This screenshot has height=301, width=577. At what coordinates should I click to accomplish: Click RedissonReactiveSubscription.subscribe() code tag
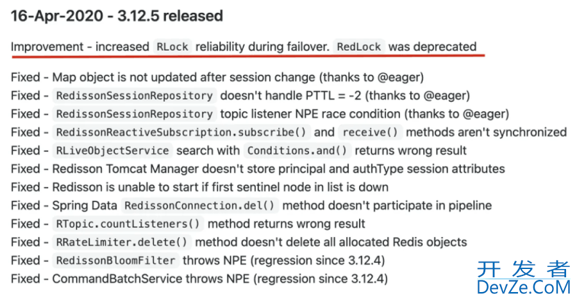click(x=181, y=133)
